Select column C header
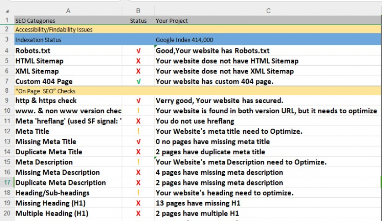This screenshot has height=221, width=382. point(268,11)
